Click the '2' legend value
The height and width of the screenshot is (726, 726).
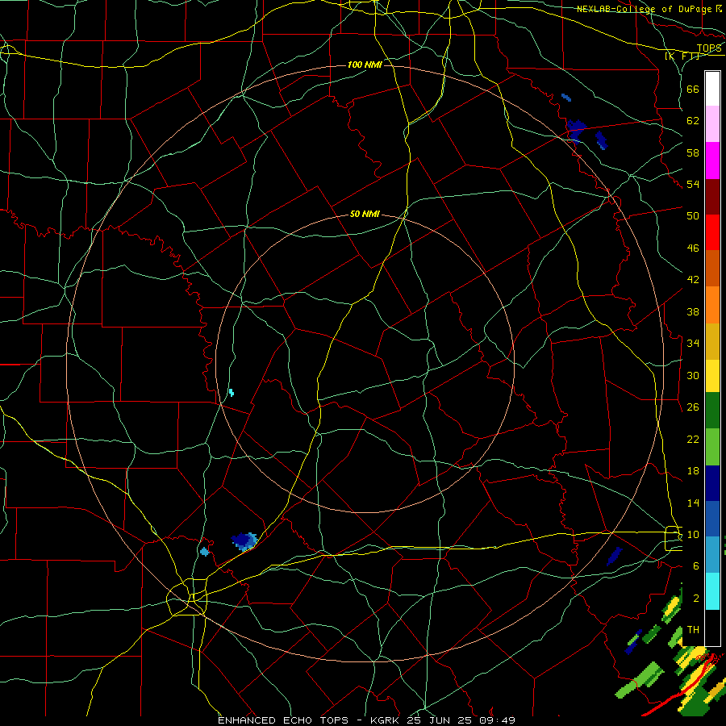tap(696, 599)
